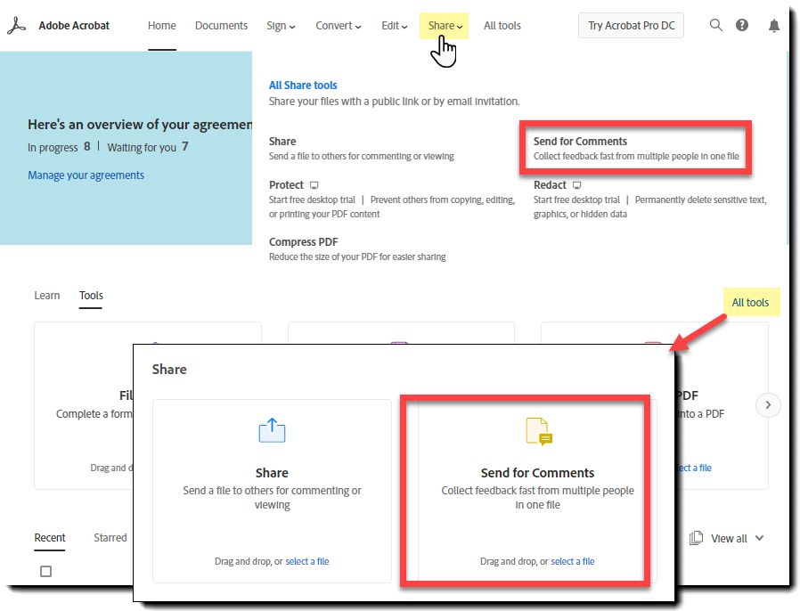Click select a file under Share card
Viewport: 800px width, 611px height.
tap(307, 561)
